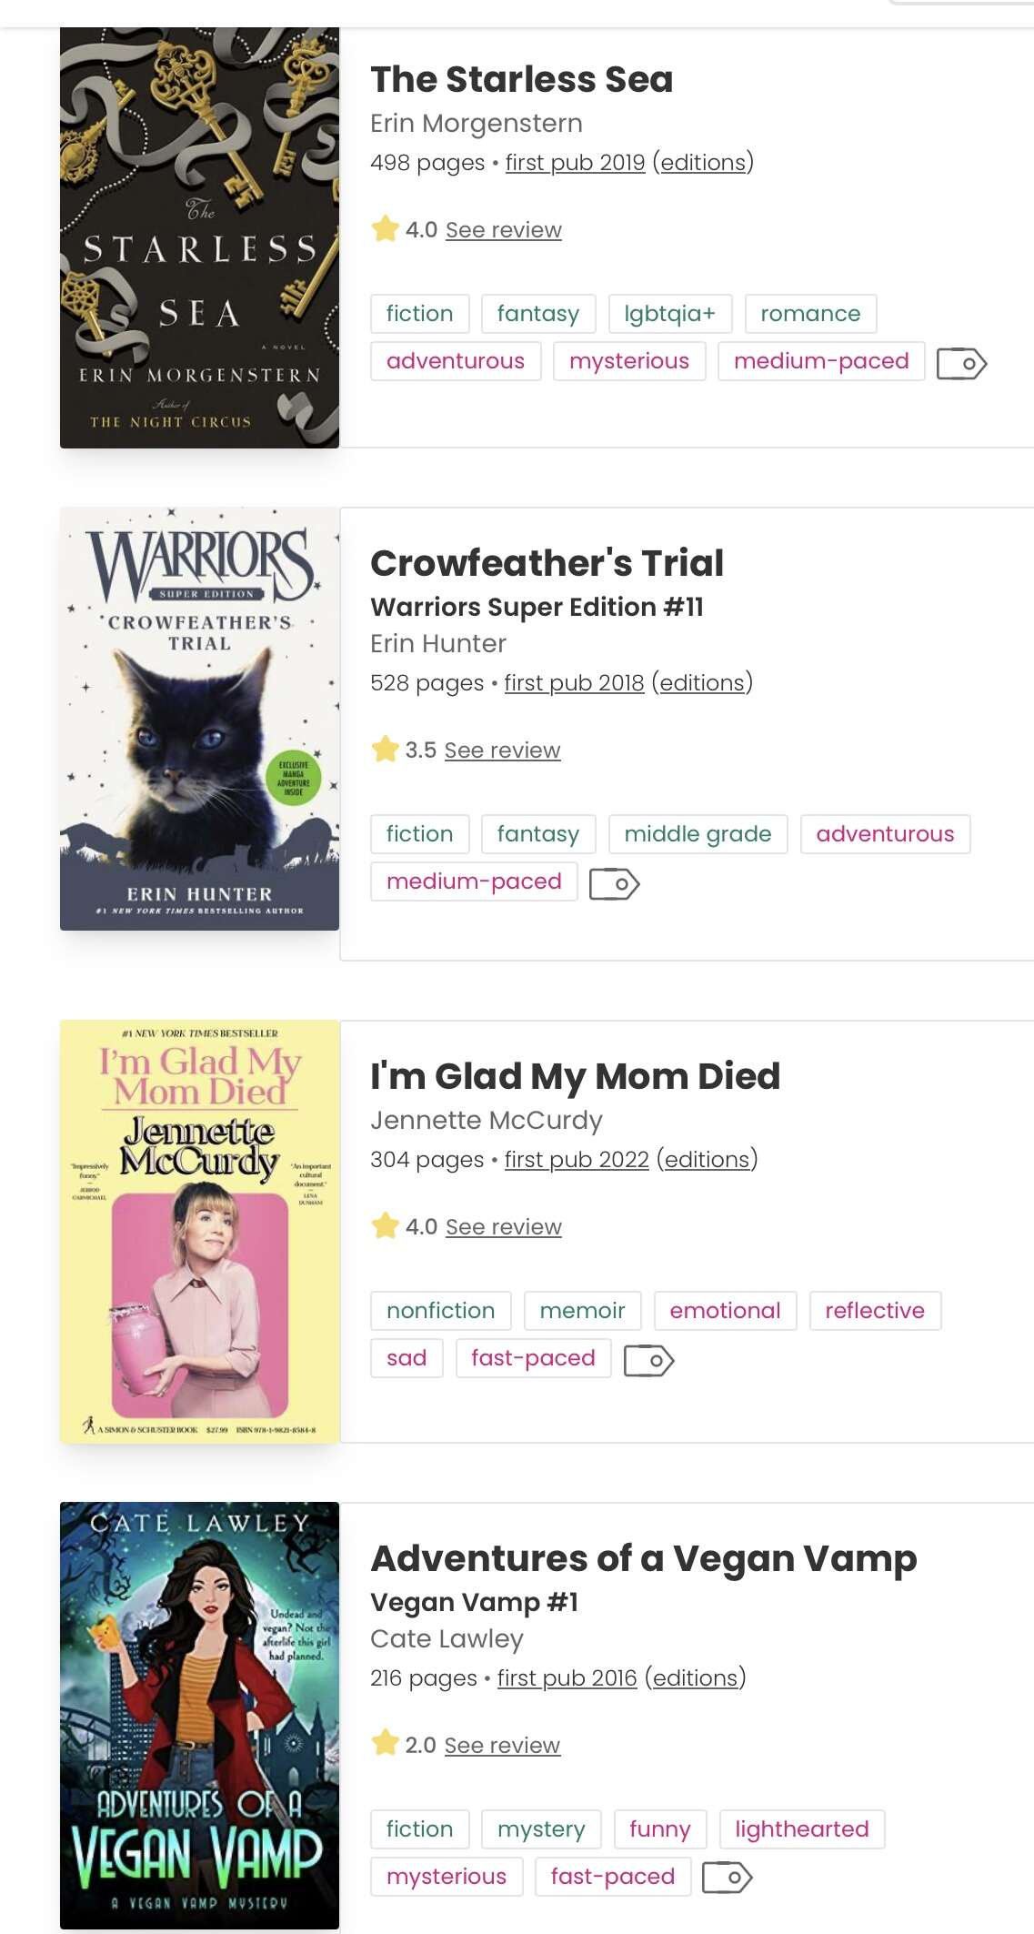Click the tag icon for Adventures of a Vegan Vamp
This screenshot has width=1034, height=1934.
(x=728, y=1877)
